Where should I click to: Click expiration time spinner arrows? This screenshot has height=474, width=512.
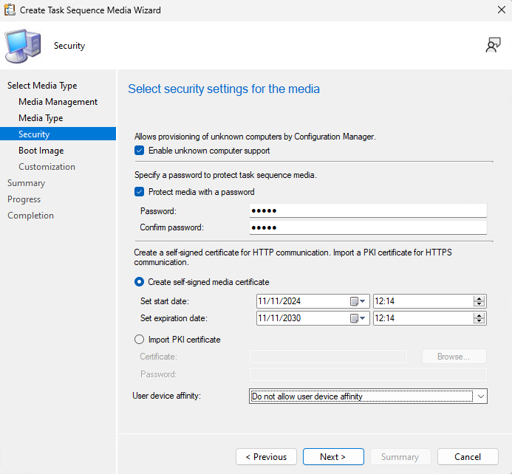pyautogui.click(x=479, y=318)
